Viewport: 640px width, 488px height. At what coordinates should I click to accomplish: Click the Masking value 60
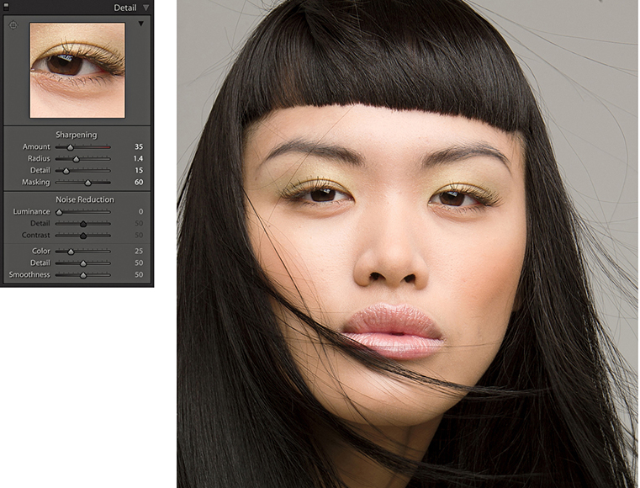coord(139,182)
